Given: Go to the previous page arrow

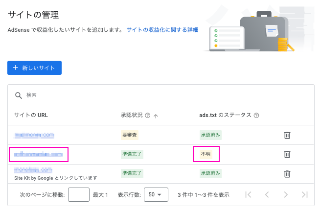Looking at the screenshot, I should [x=267, y=194].
